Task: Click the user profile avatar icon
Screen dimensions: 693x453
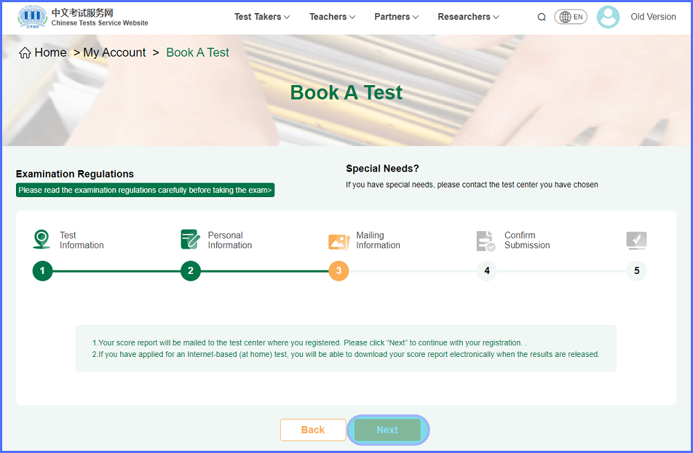Action: [x=608, y=17]
